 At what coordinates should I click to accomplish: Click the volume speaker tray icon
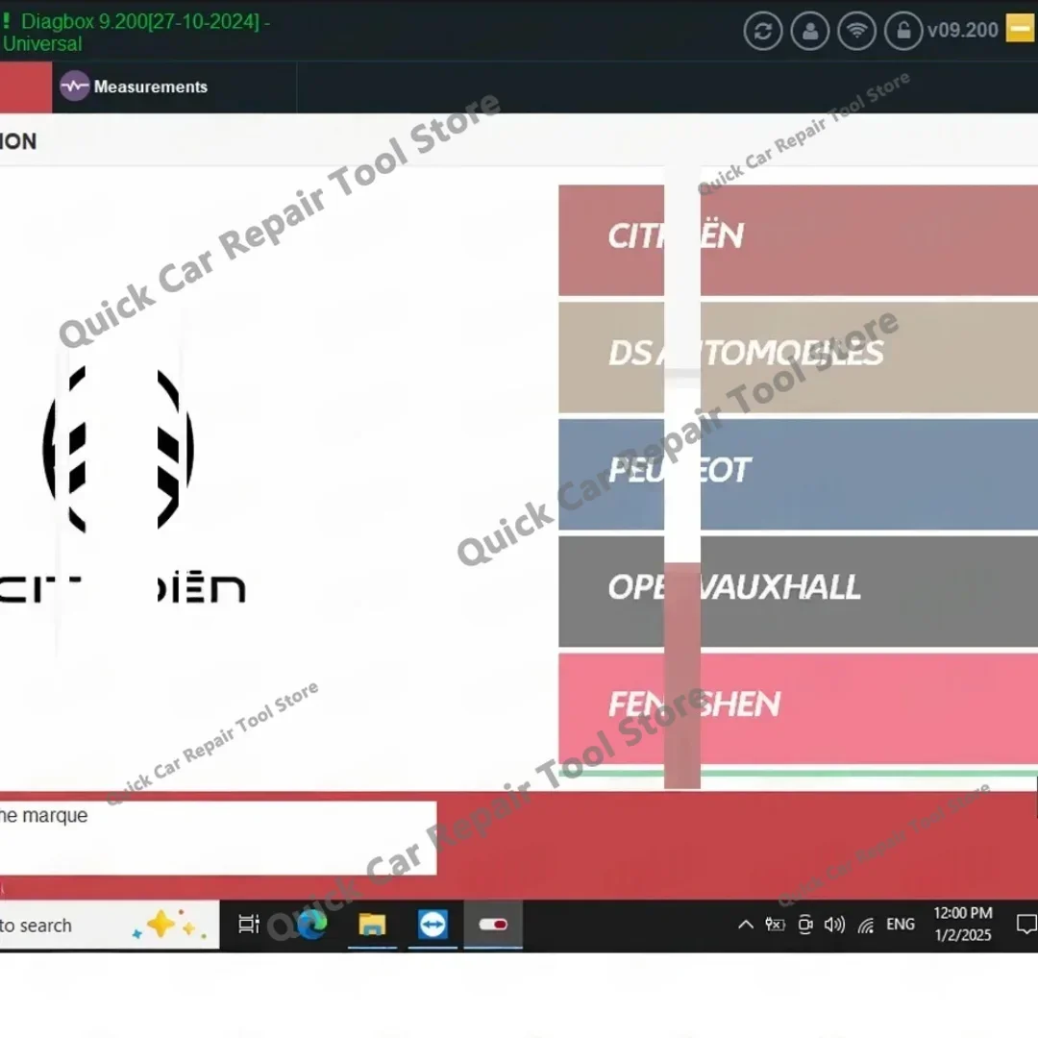click(x=835, y=925)
